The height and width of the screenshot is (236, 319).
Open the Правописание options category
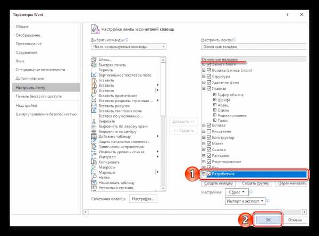point(46,44)
